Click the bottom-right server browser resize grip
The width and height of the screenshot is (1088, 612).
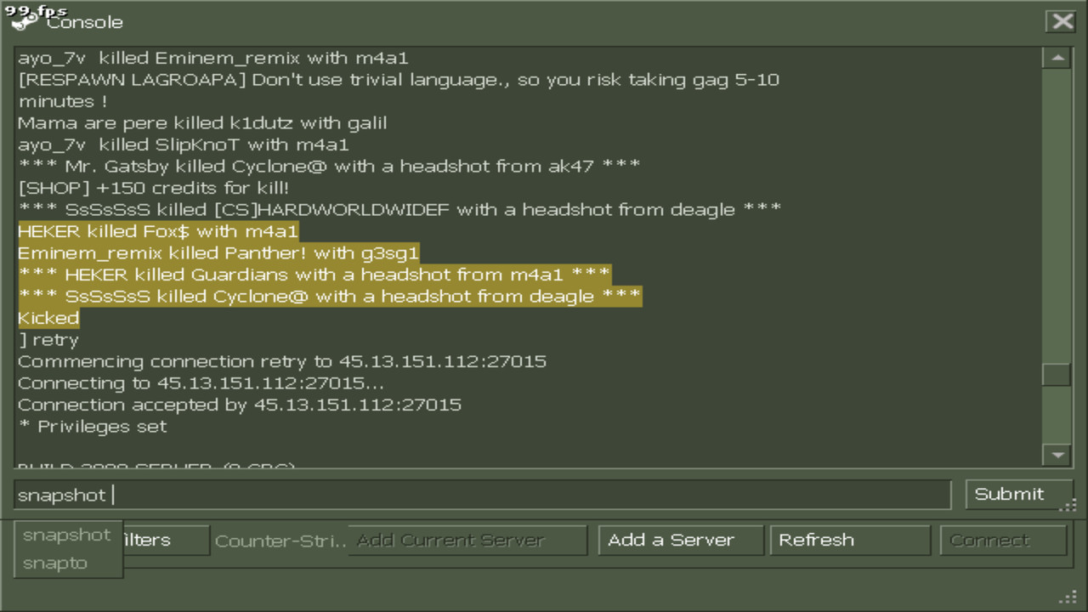coord(1068,597)
